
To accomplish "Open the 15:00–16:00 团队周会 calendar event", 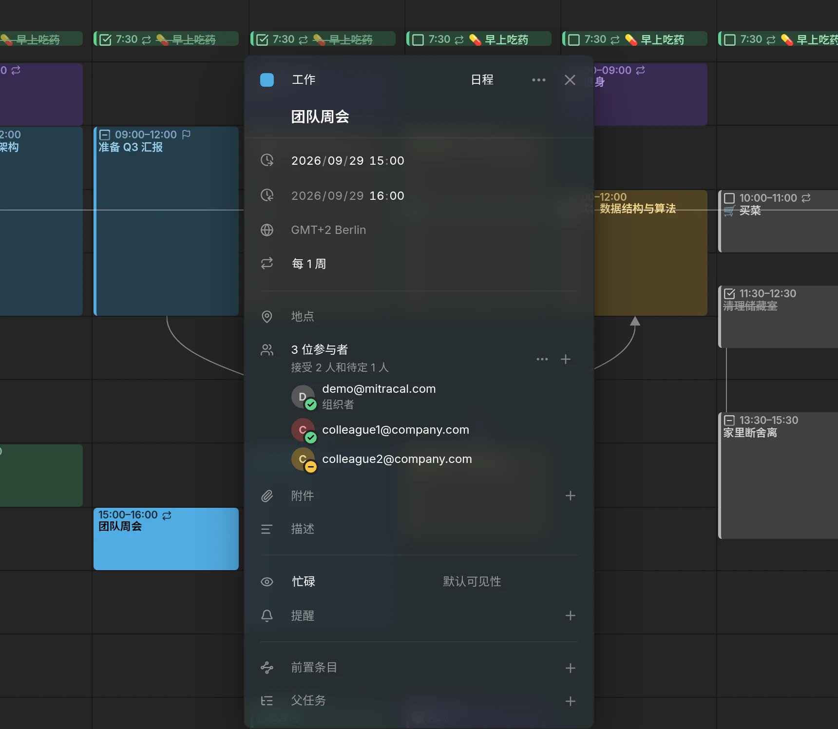I will click(166, 538).
